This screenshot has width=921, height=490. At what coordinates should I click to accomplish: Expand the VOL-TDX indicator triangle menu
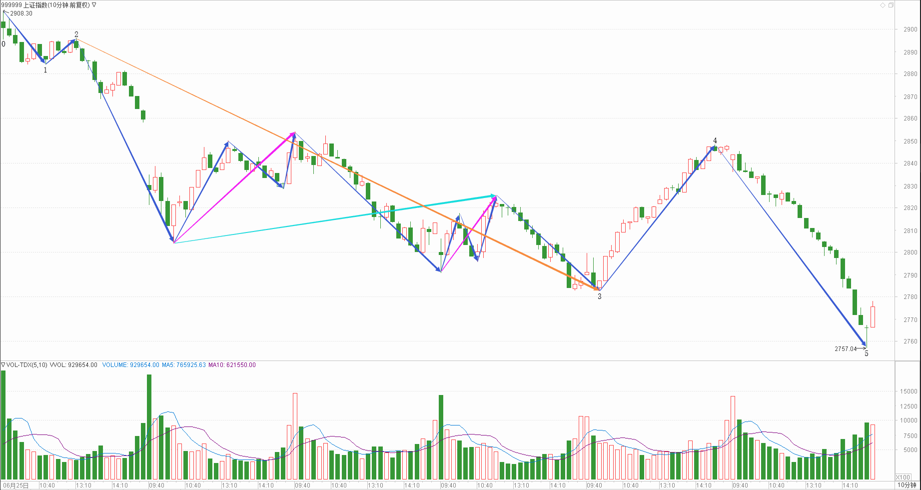click(3, 365)
